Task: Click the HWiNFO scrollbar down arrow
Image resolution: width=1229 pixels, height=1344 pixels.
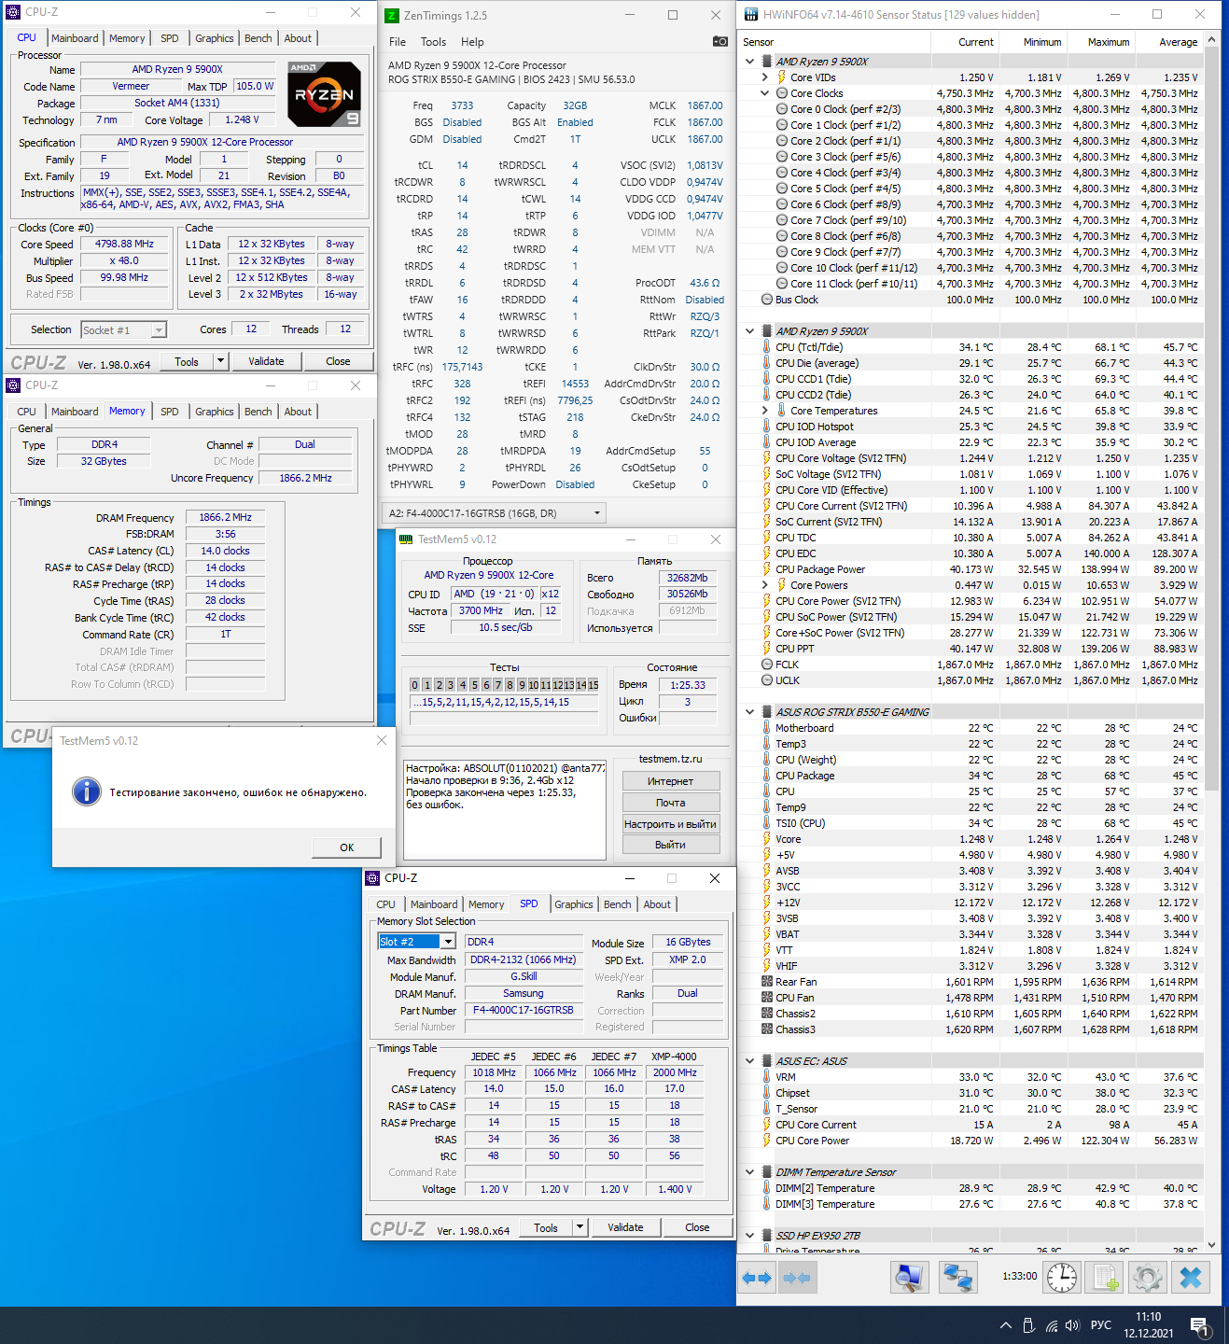Action: (1211, 1244)
